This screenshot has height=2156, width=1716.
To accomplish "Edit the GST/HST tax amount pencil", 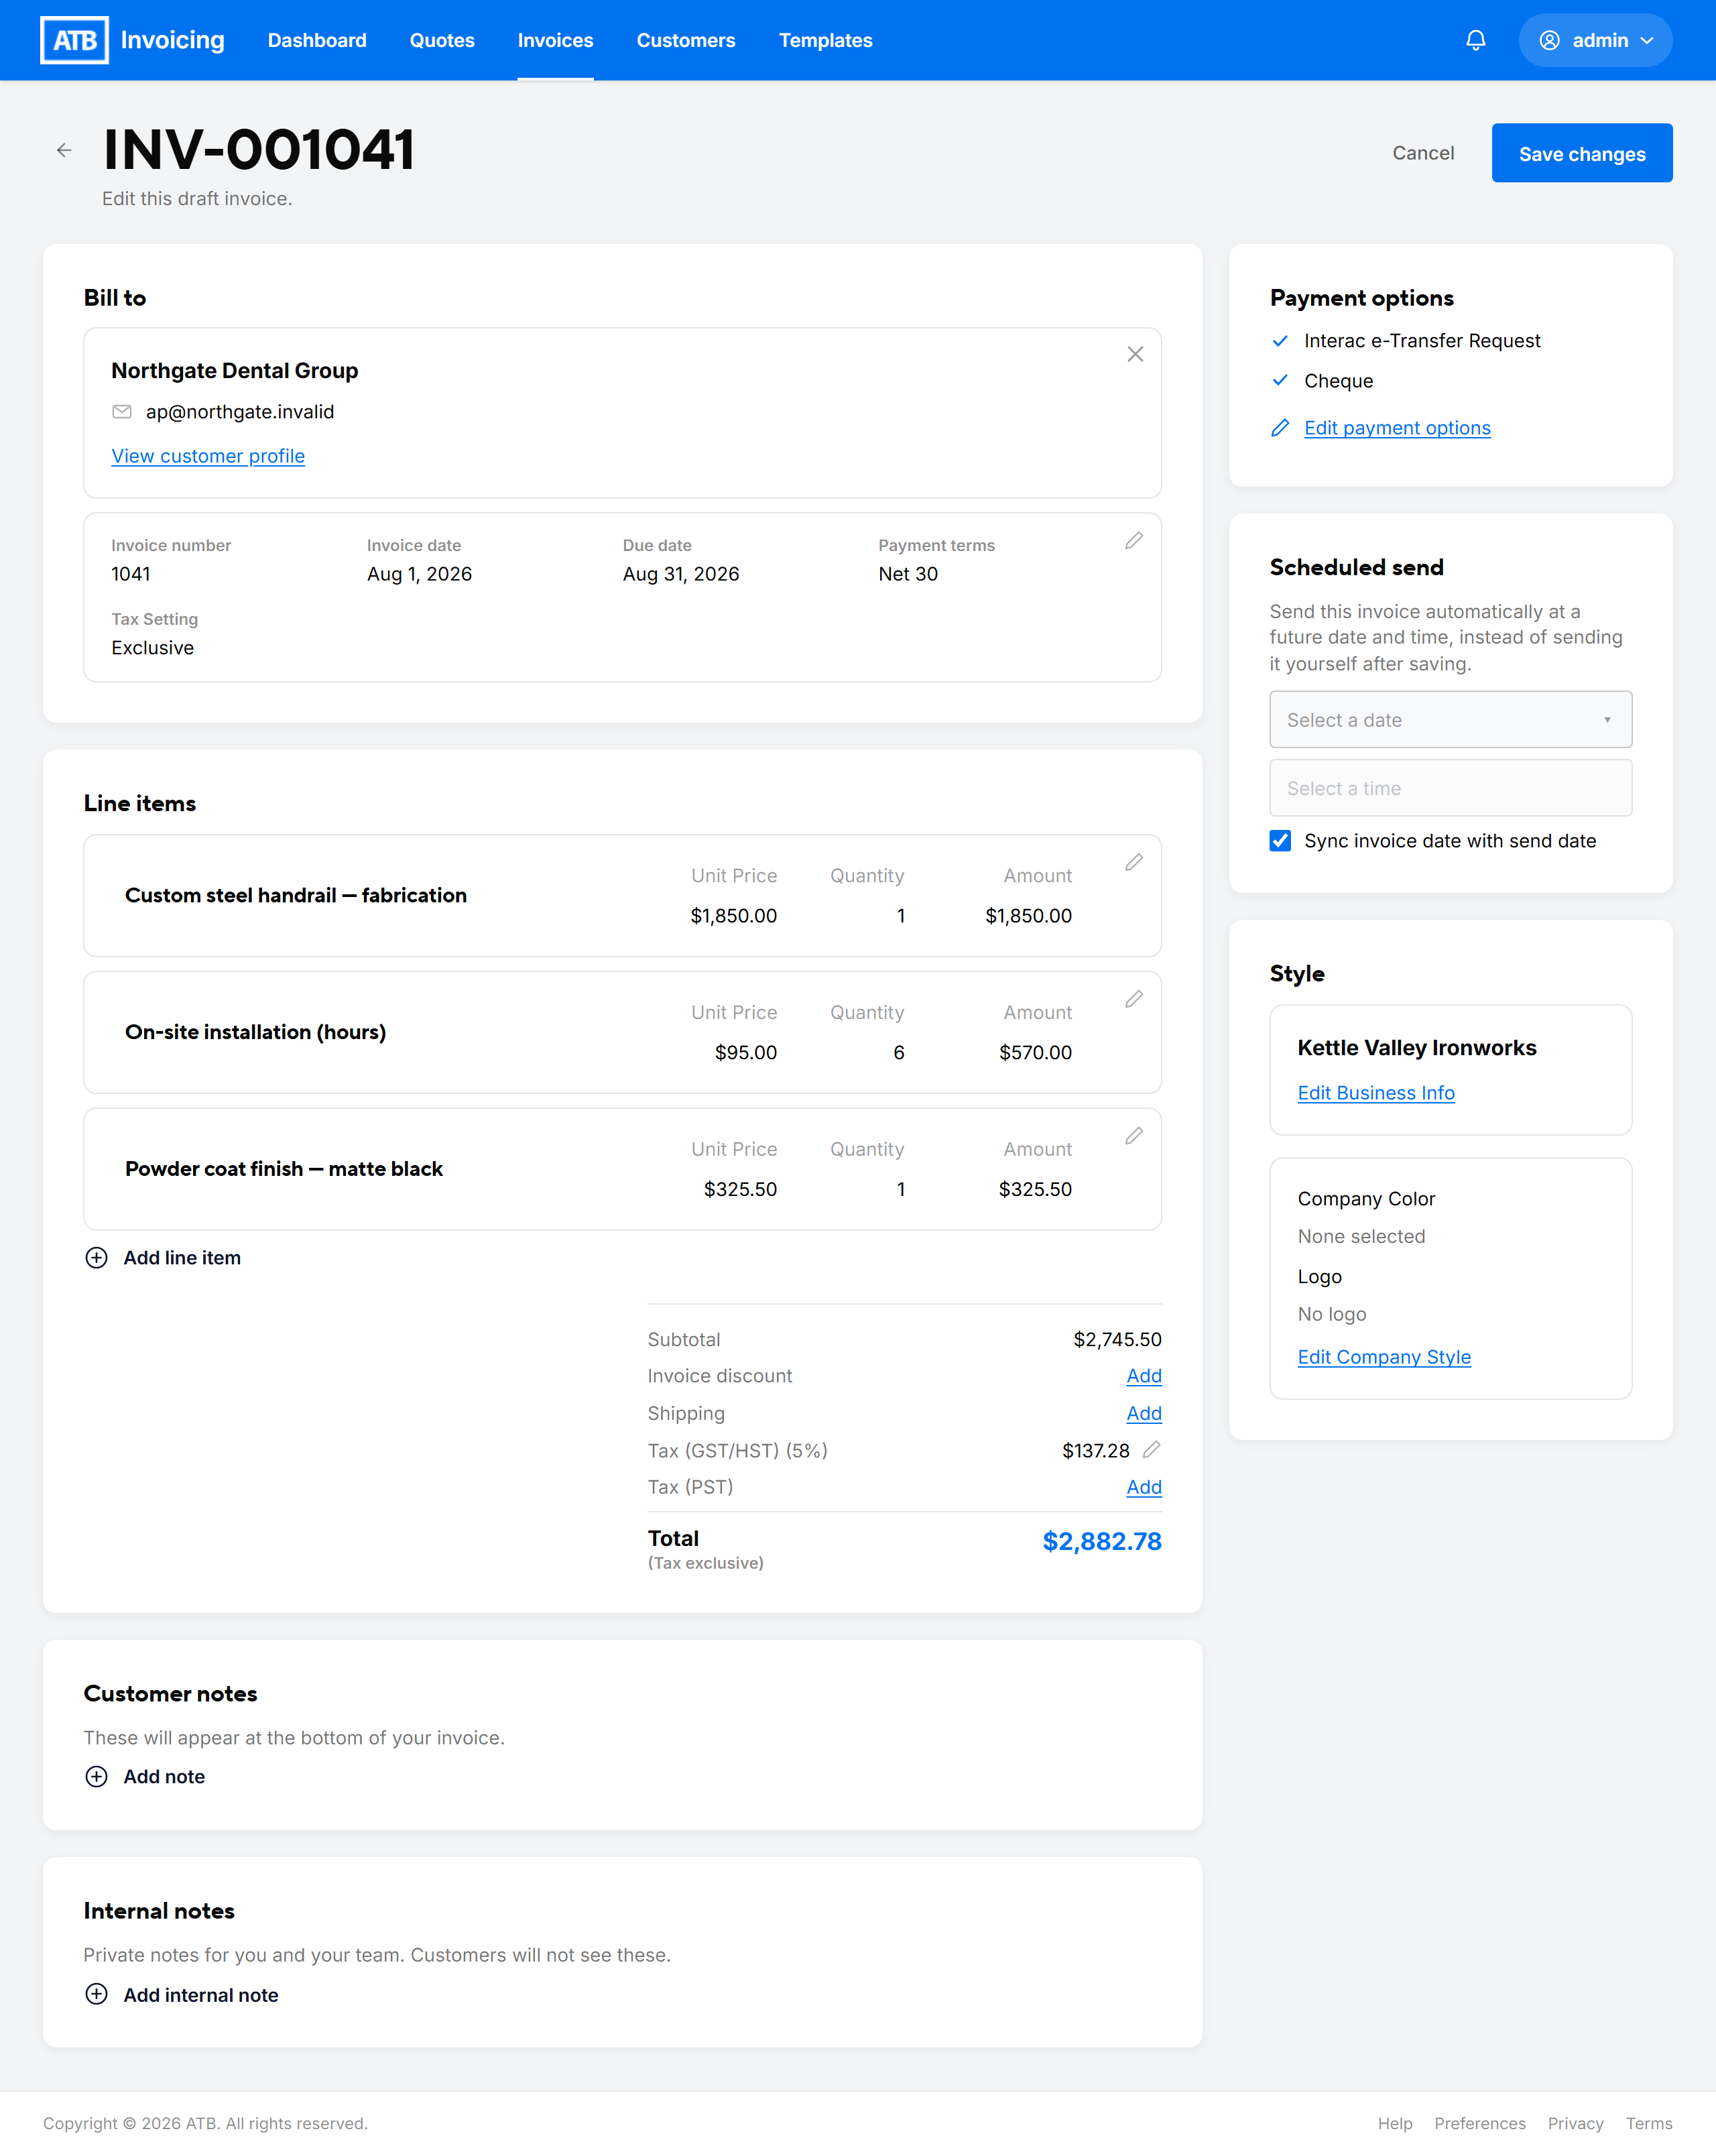I will pyautogui.click(x=1152, y=1449).
